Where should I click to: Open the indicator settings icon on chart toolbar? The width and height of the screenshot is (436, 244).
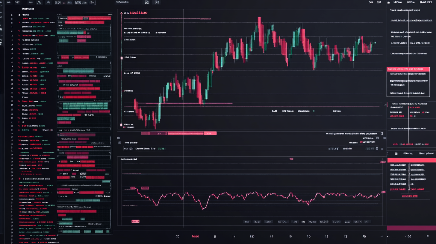(157, 2)
